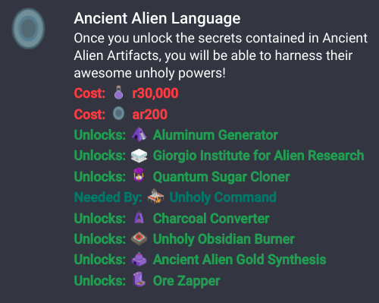The image size is (379, 303).
Task: Click the large Ancient Alien artifact icon
Action: click(28, 28)
